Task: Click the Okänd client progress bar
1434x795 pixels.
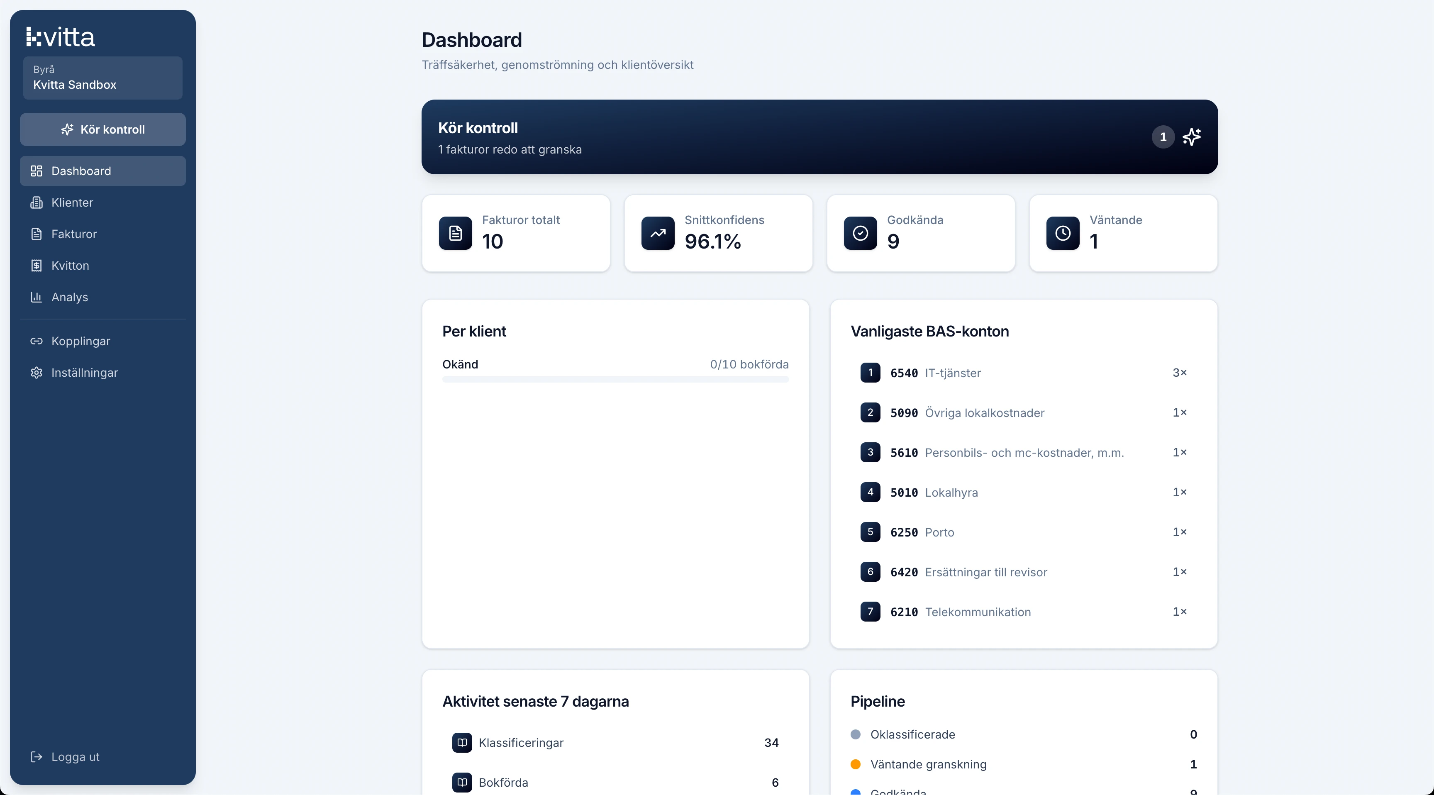Action: point(616,379)
